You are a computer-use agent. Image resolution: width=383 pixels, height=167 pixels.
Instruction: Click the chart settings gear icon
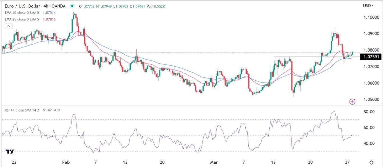pos(372,163)
